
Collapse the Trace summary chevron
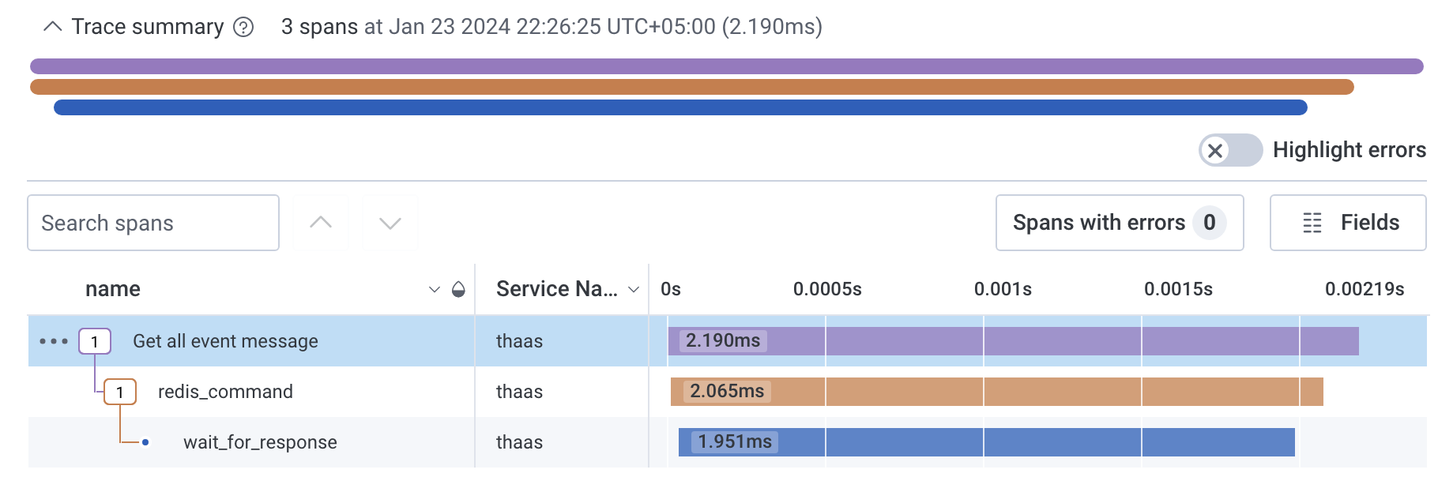click(x=53, y=27)
